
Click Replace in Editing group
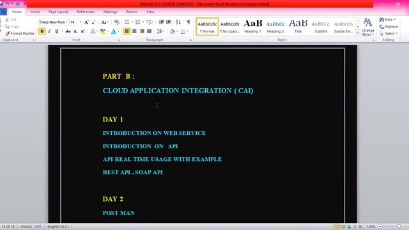(x=389, y=27)
